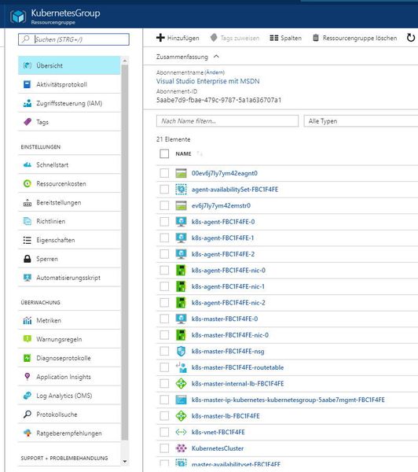The image size is (418, 472).
Task: Check the box for k8s-master-FBC1F4FE-nsg
Action: click(x=164, y=352)
